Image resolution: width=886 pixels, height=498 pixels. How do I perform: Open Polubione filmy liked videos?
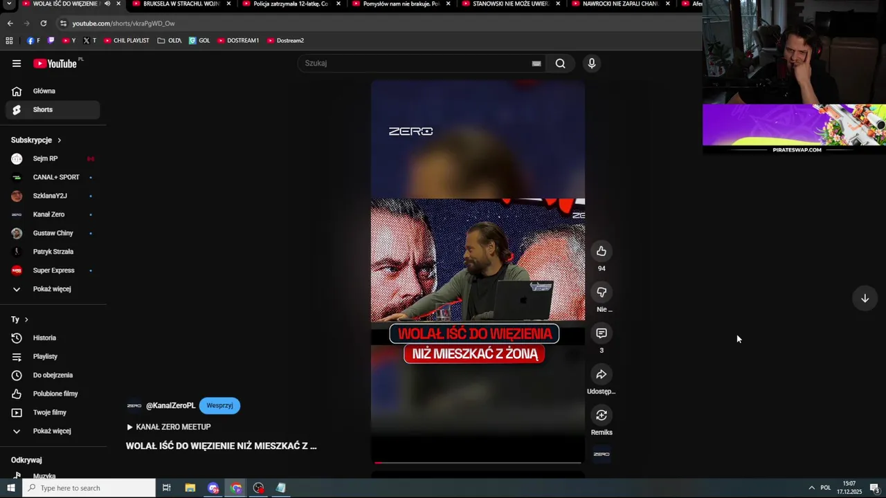click(53, 394)
